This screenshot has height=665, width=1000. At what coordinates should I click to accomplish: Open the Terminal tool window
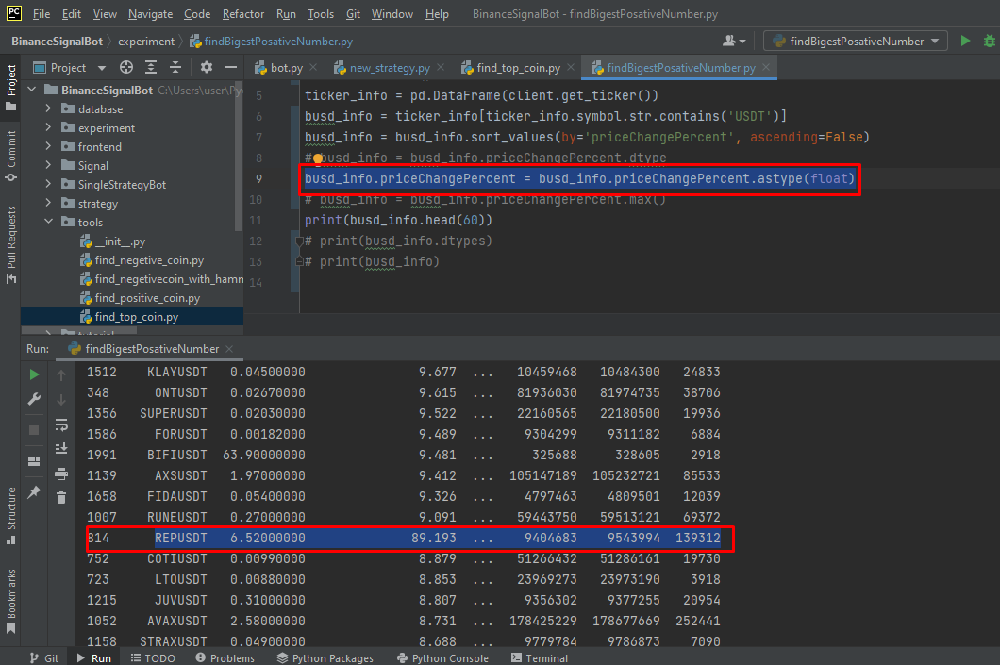[x=540, y=658]
